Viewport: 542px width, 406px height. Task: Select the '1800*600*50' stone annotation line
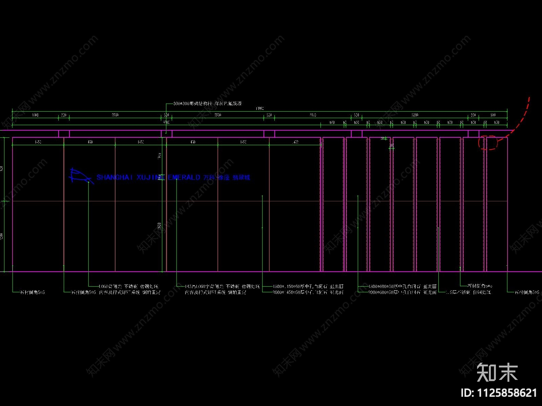(x=402, y=286)
